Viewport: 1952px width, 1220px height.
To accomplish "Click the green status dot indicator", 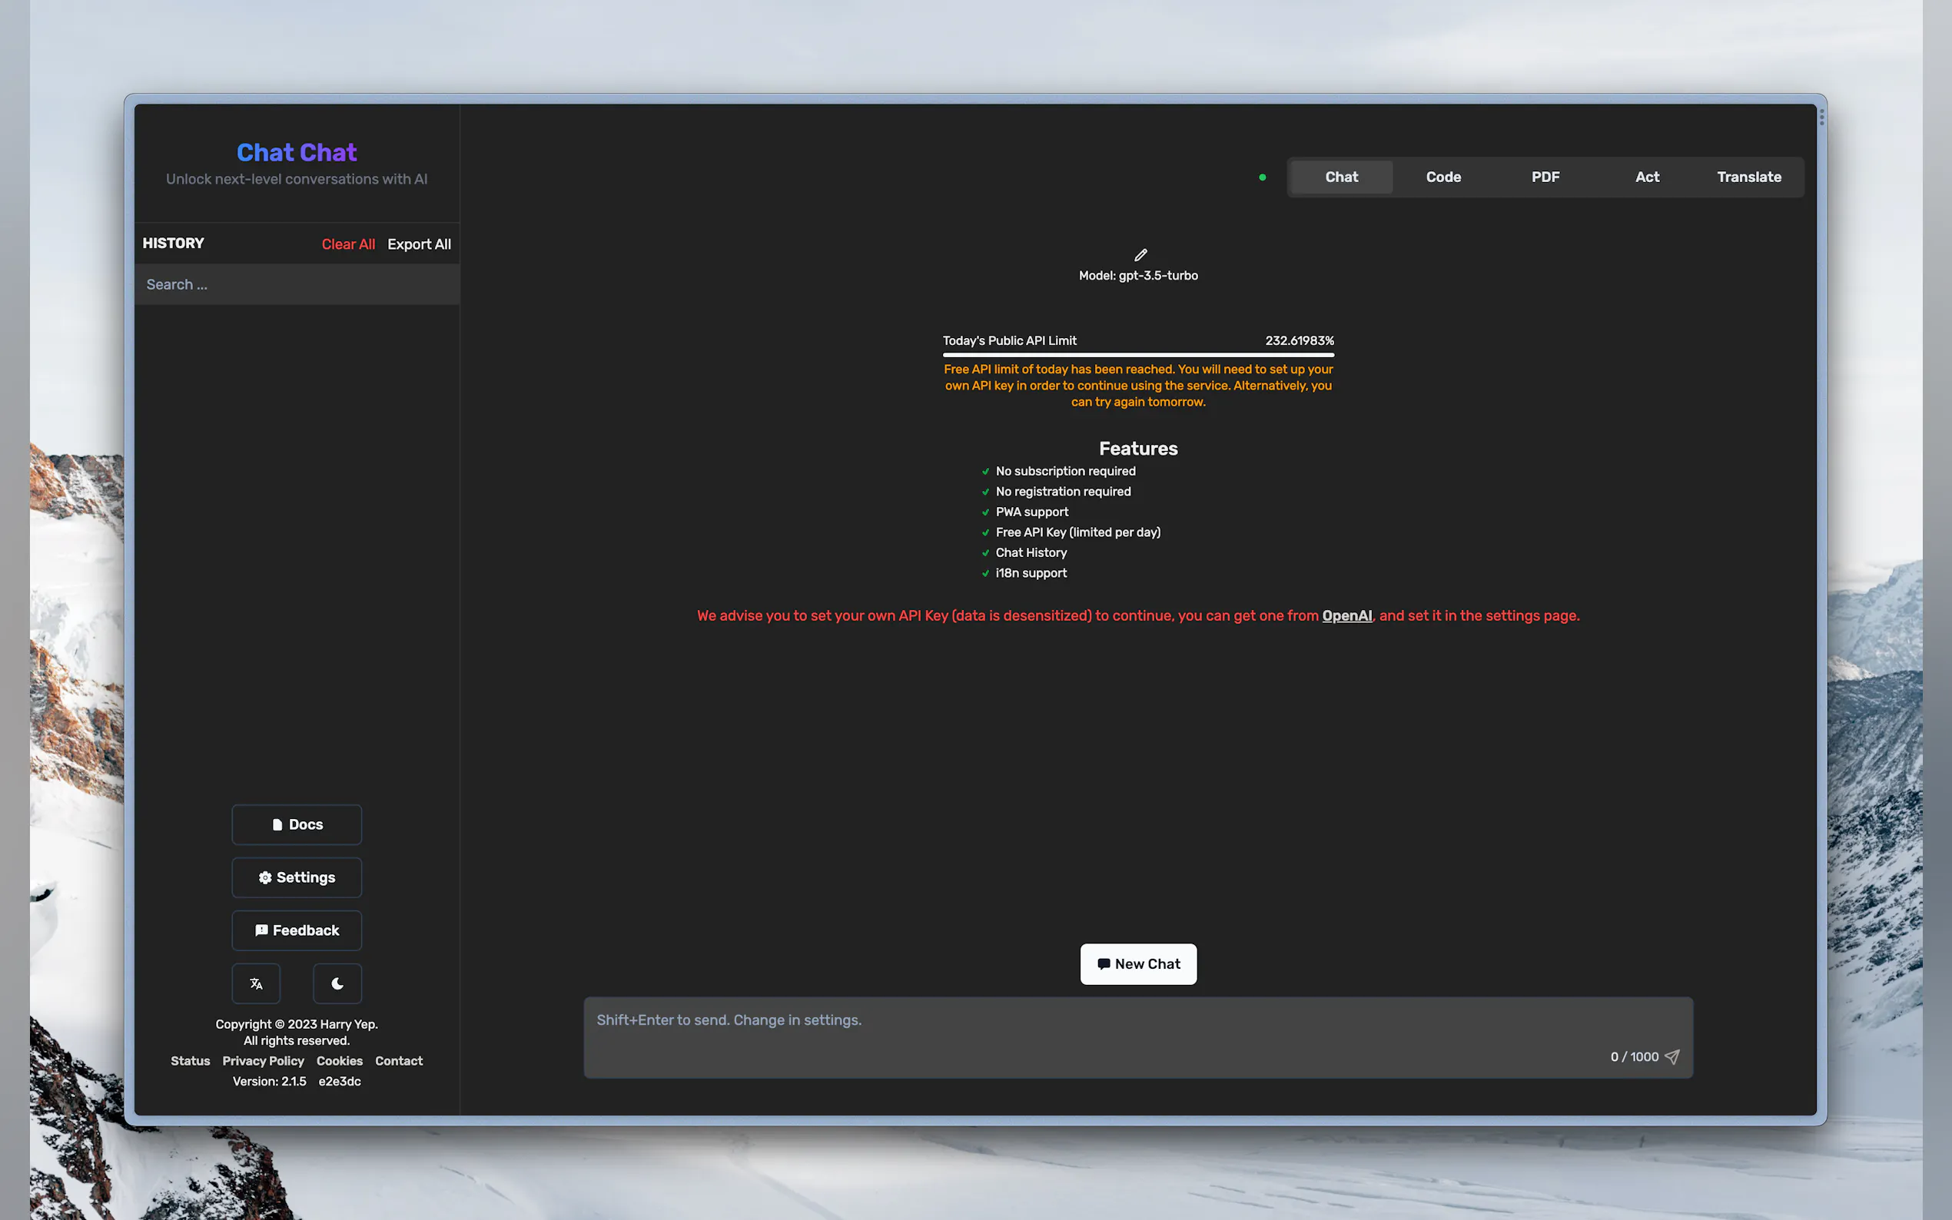I will [1262, 177].
